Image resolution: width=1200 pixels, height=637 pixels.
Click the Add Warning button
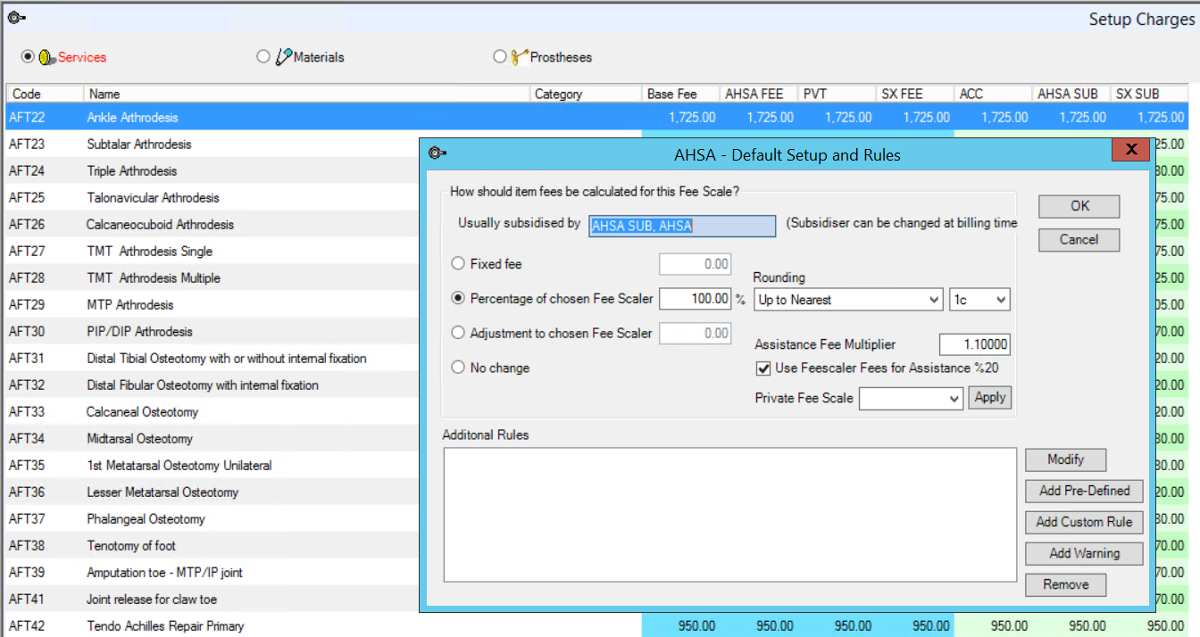[x=1085, y=553]
